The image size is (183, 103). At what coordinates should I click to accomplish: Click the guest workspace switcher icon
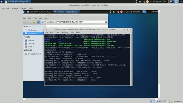144,12
